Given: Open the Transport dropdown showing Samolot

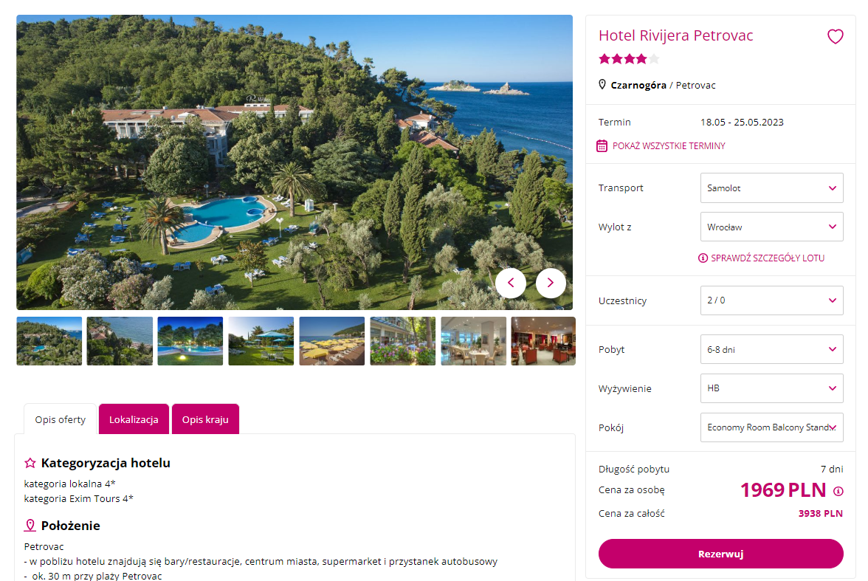Looking at the screenshot, I should coord(771,188).
